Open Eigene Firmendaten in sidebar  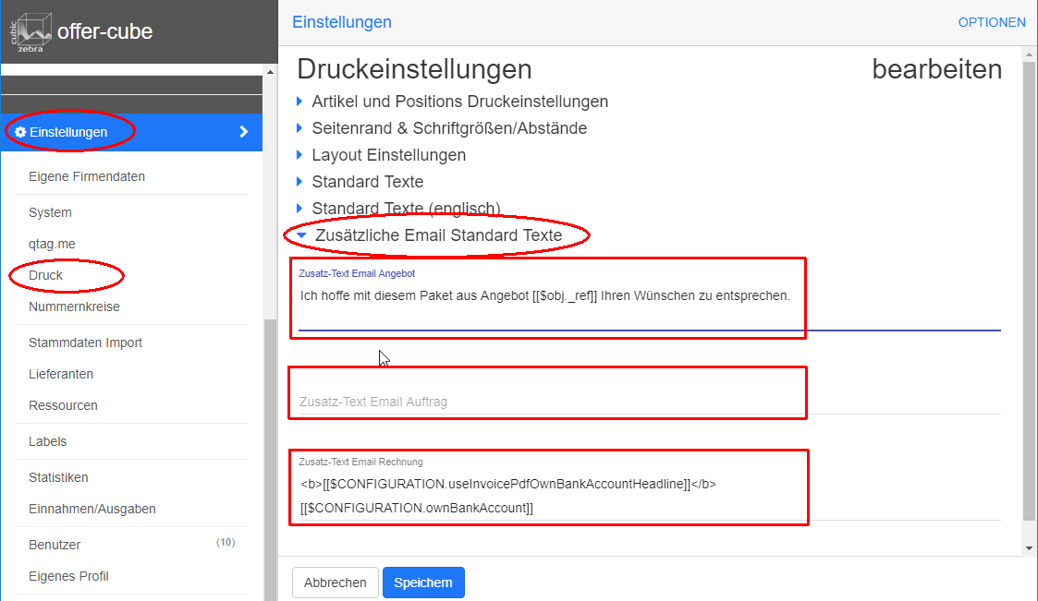coord(87,176)
